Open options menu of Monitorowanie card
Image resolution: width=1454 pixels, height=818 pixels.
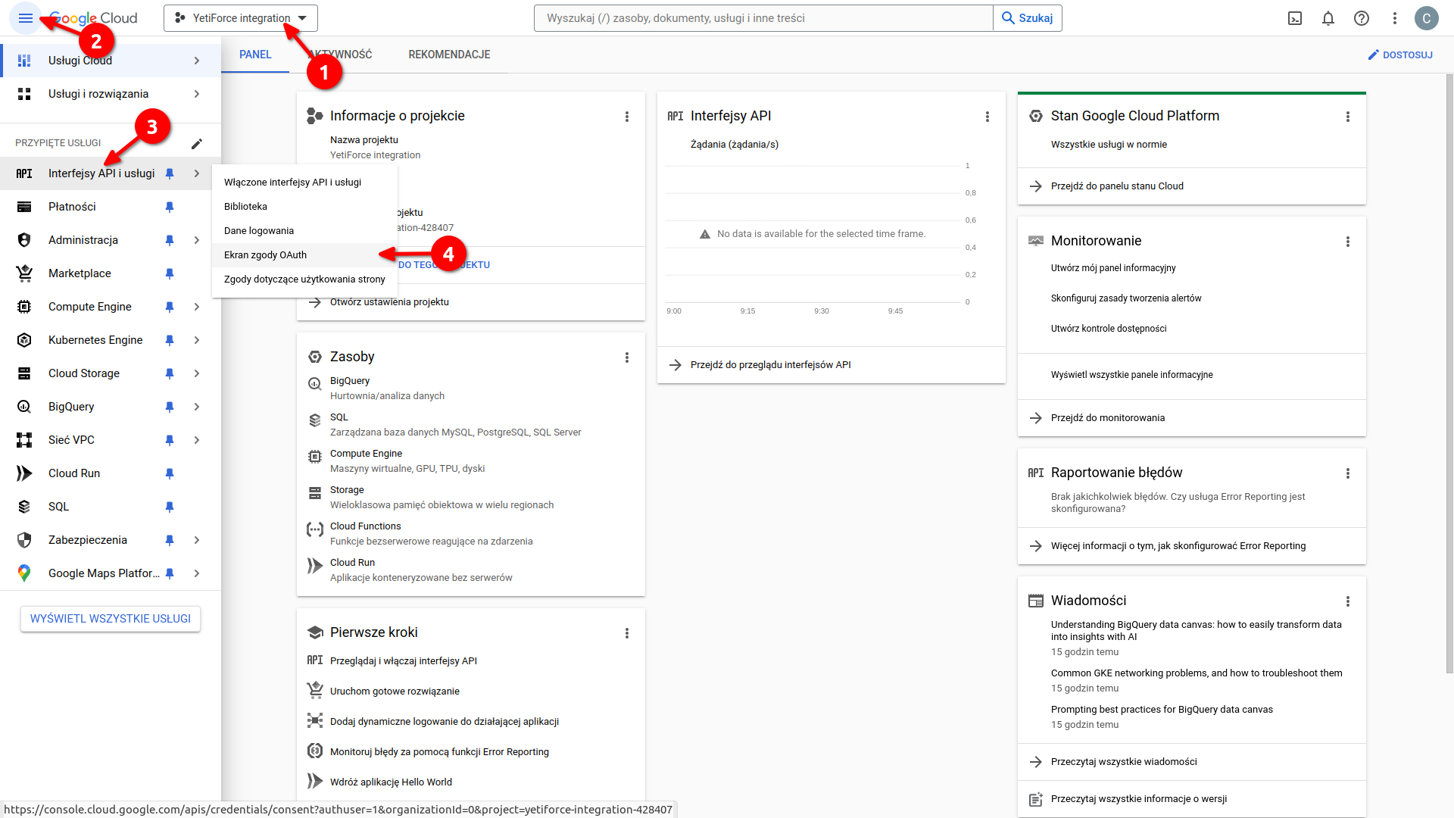(1348, 242)
